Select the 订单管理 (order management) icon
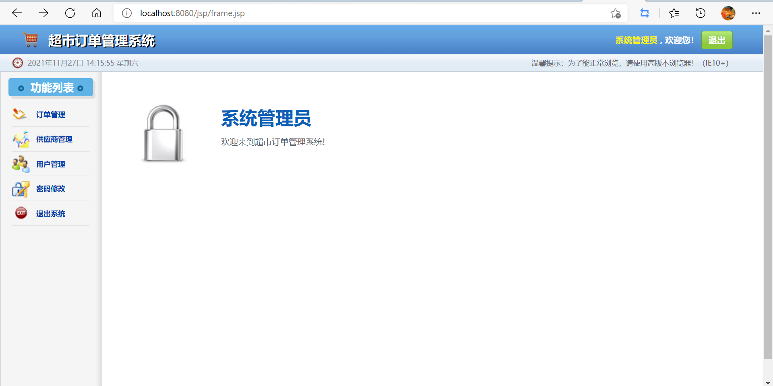This screenshot has height=386, width=773. coord(19,114)
